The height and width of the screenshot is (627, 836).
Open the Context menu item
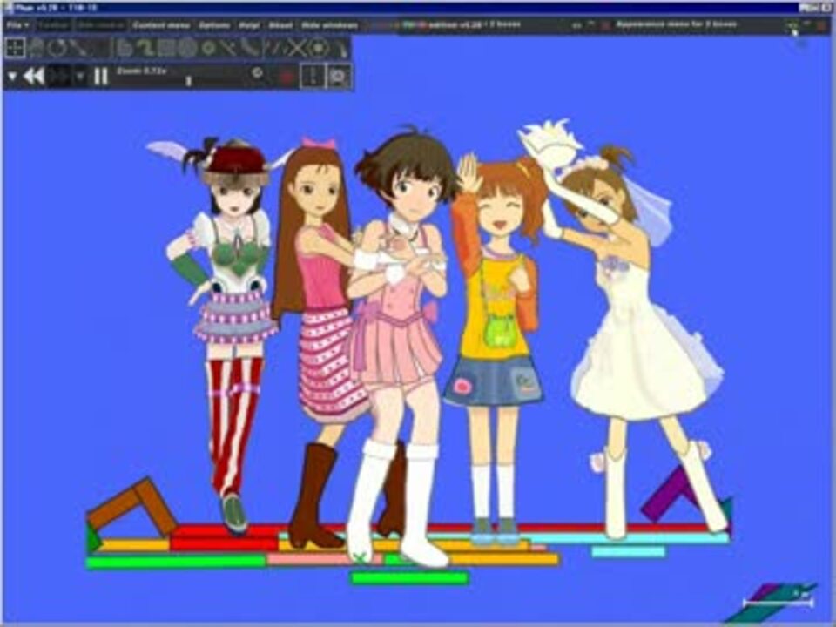161,25
